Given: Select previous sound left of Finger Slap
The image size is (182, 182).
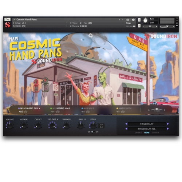Looking at the screenshot, I should 126,124.
